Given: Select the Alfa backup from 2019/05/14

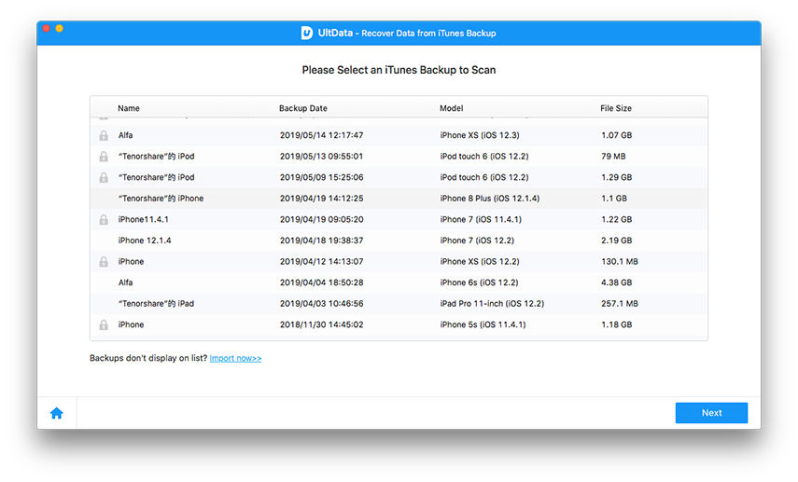Looking at the screenshot, I should (399, 135).
